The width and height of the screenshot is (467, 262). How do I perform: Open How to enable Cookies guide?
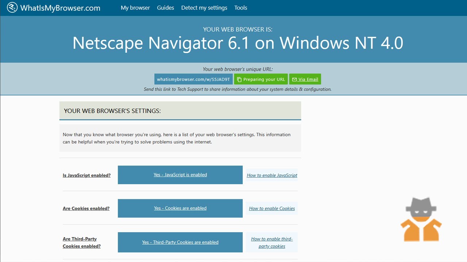click(272, 209)
